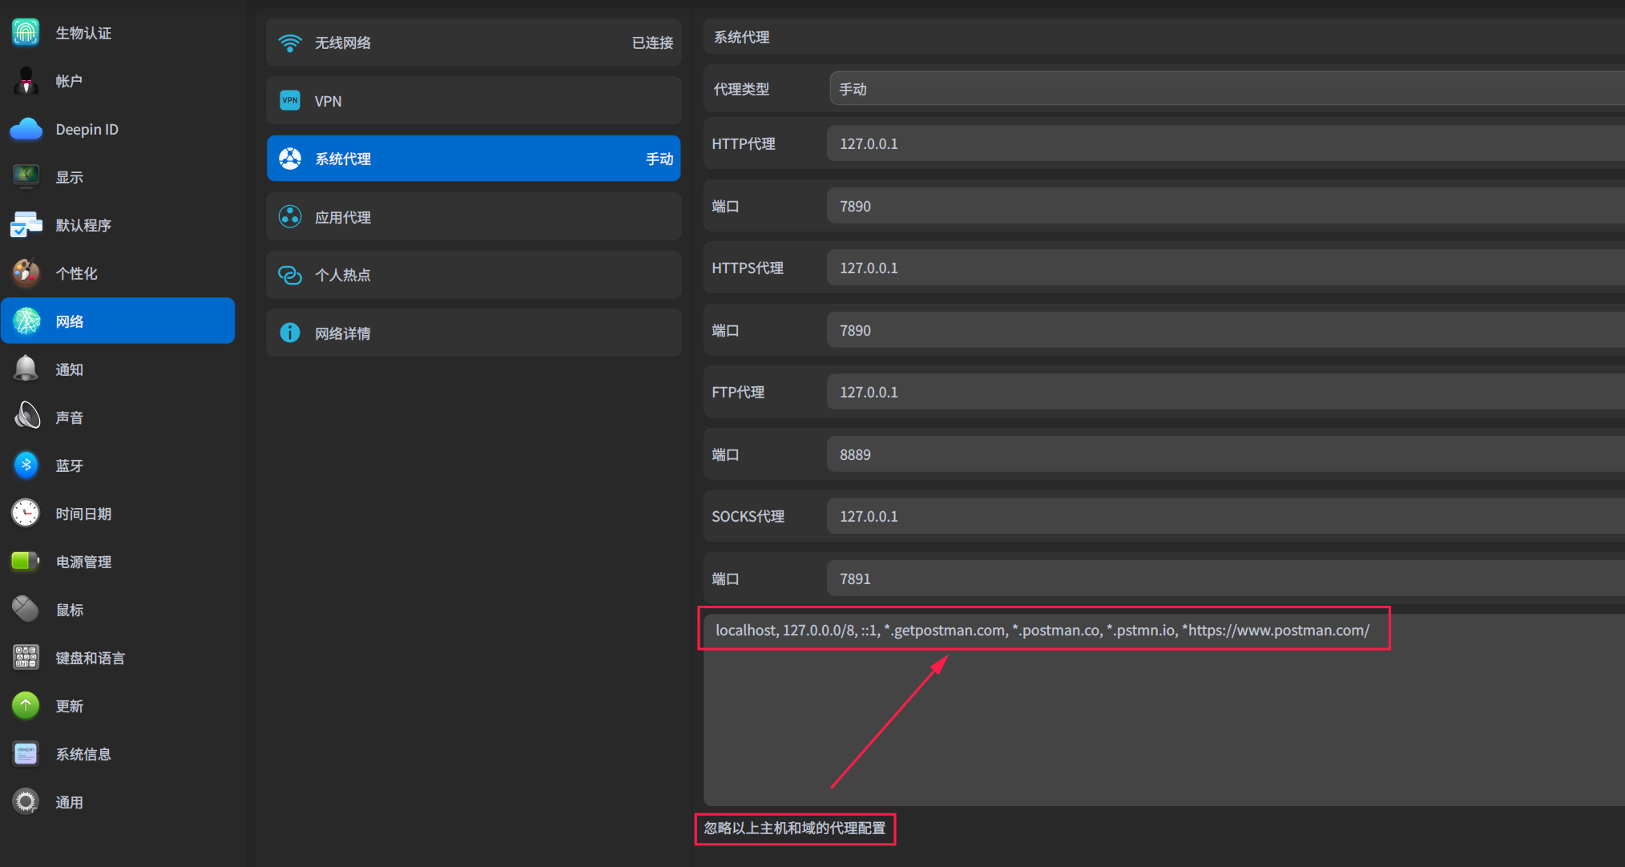Select the Bluetooth icon in sidebar
1625x867 pixels.
click(26, 465)
